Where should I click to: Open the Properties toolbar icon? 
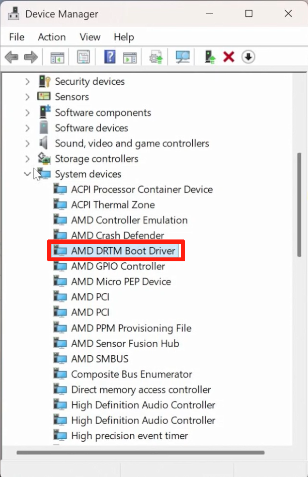(x=83, y=57)
